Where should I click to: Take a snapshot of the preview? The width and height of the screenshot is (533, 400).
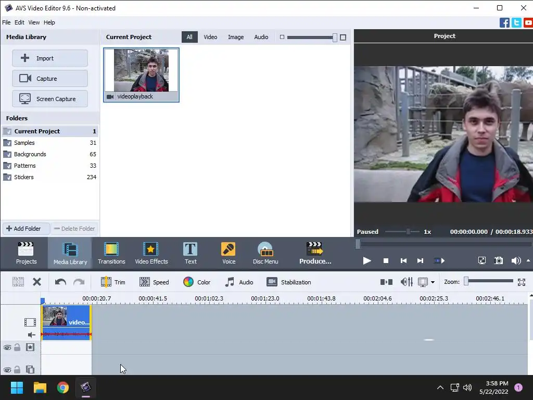(498, 261)
